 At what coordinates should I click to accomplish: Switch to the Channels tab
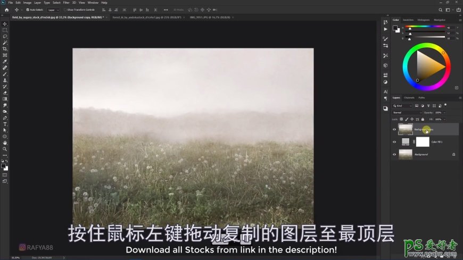point(409,98)
